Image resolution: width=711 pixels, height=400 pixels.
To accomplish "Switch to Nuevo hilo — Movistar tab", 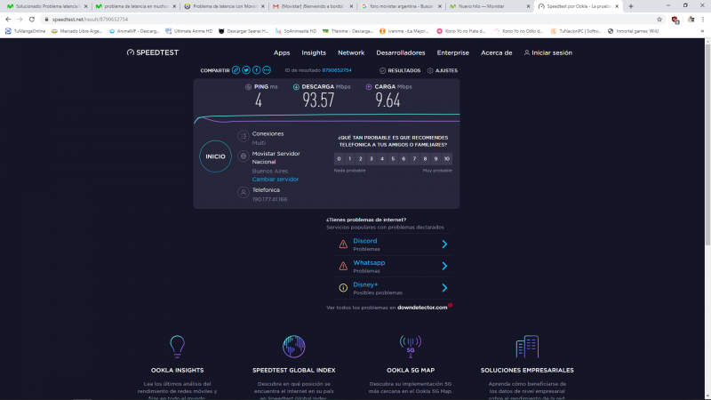I will coord(490,6).
